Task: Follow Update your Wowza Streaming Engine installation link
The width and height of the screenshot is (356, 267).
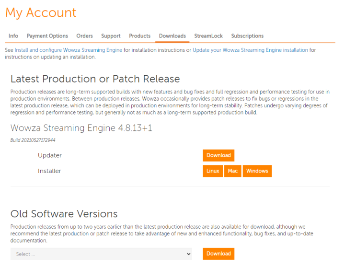Action: pos(250,50)
